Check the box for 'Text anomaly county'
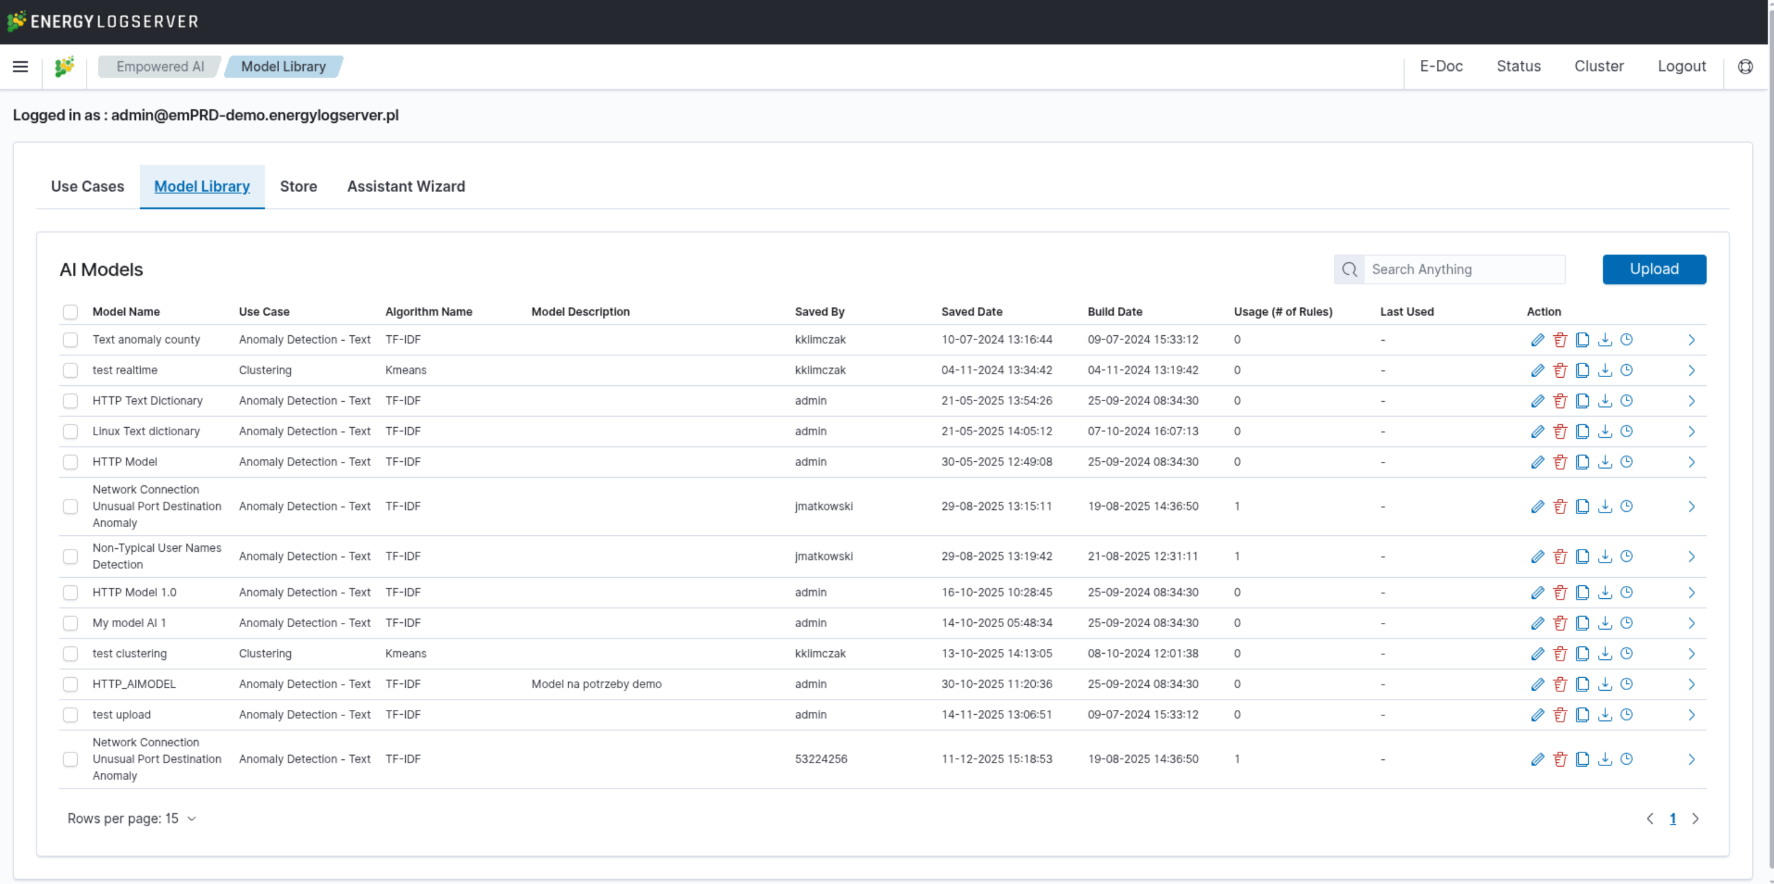1774x884 pixels. pyautogui.click(x=70, y=340)
